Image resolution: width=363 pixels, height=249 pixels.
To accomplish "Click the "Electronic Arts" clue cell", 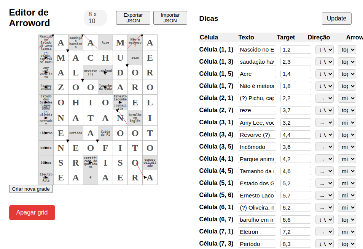I will coord(46,177).
